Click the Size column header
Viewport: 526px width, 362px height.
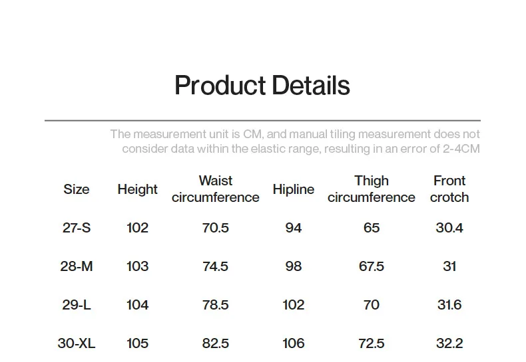77,189
